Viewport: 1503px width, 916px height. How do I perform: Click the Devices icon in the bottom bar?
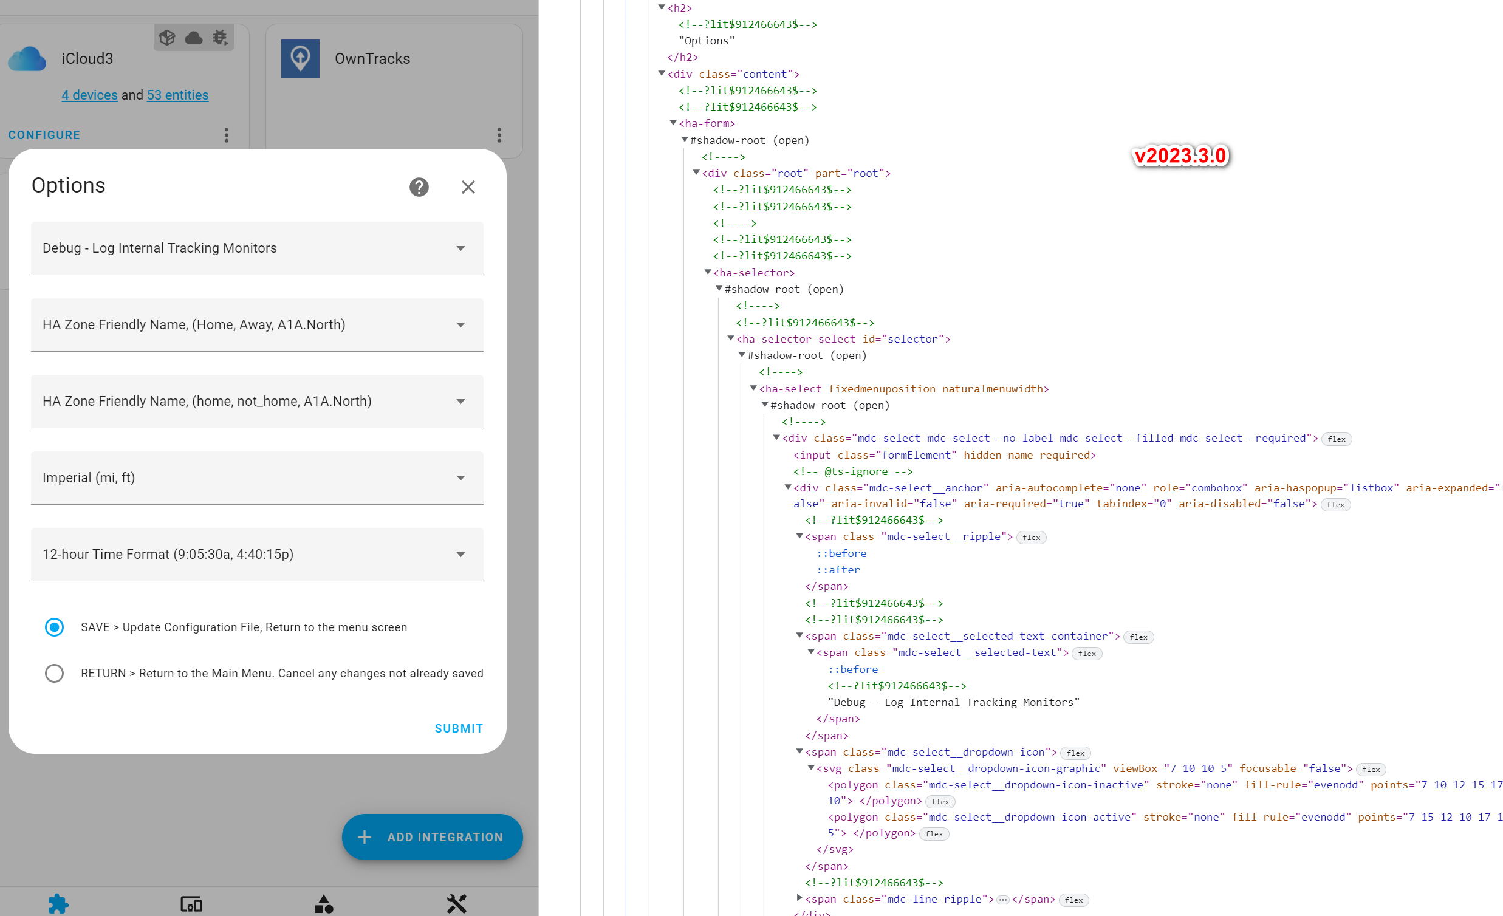190,903
